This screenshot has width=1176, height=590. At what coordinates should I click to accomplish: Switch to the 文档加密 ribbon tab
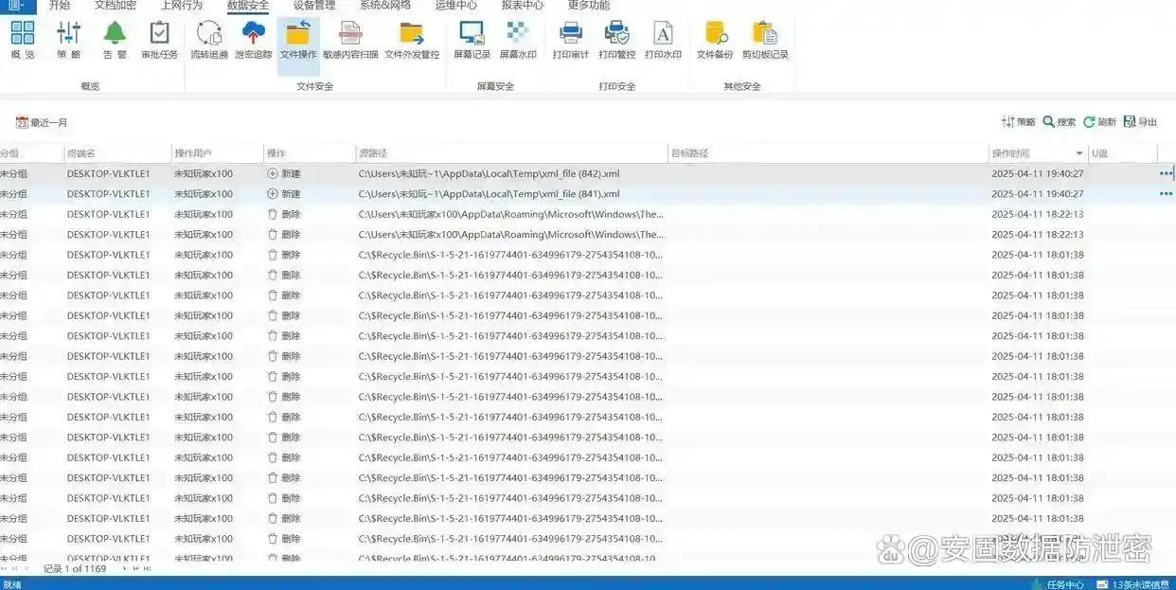(x=115, y=6)
